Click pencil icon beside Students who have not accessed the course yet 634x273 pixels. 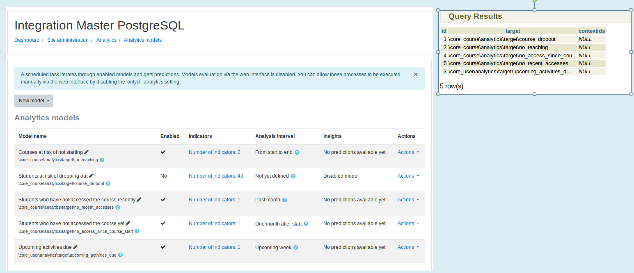pyautogui.click(x=128, y=223)
